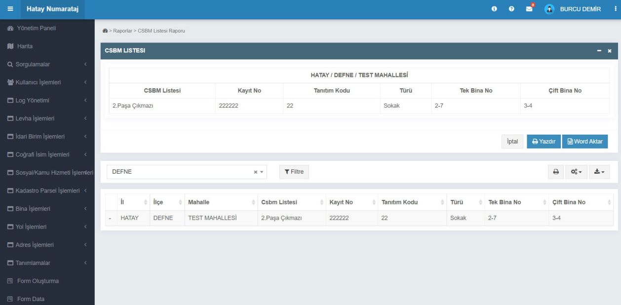Toggle the hamburger sidebar menu
621x305 pixels.
(x=10, y=10)
